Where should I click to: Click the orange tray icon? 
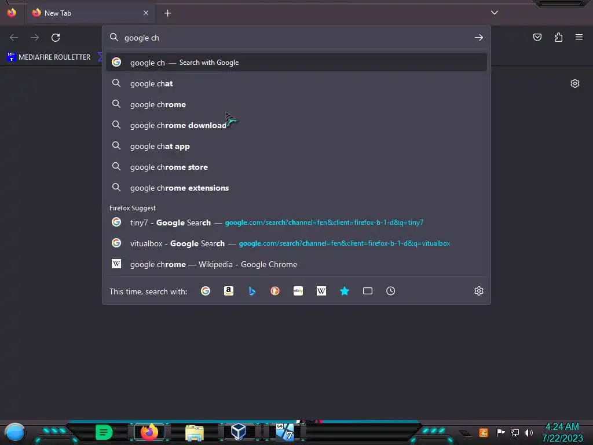click(484, 432)
